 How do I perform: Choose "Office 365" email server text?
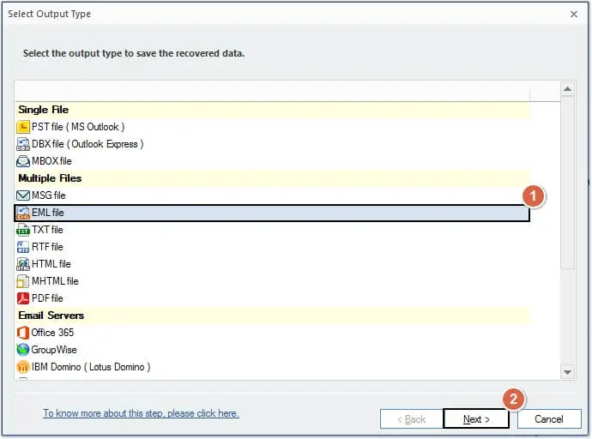point(52,333)
